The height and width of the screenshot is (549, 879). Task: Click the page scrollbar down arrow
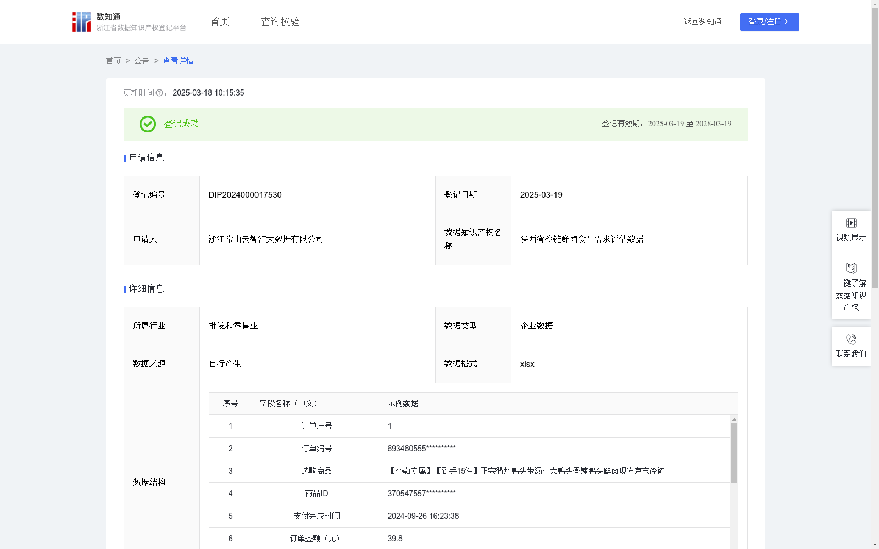coord(875,545)
